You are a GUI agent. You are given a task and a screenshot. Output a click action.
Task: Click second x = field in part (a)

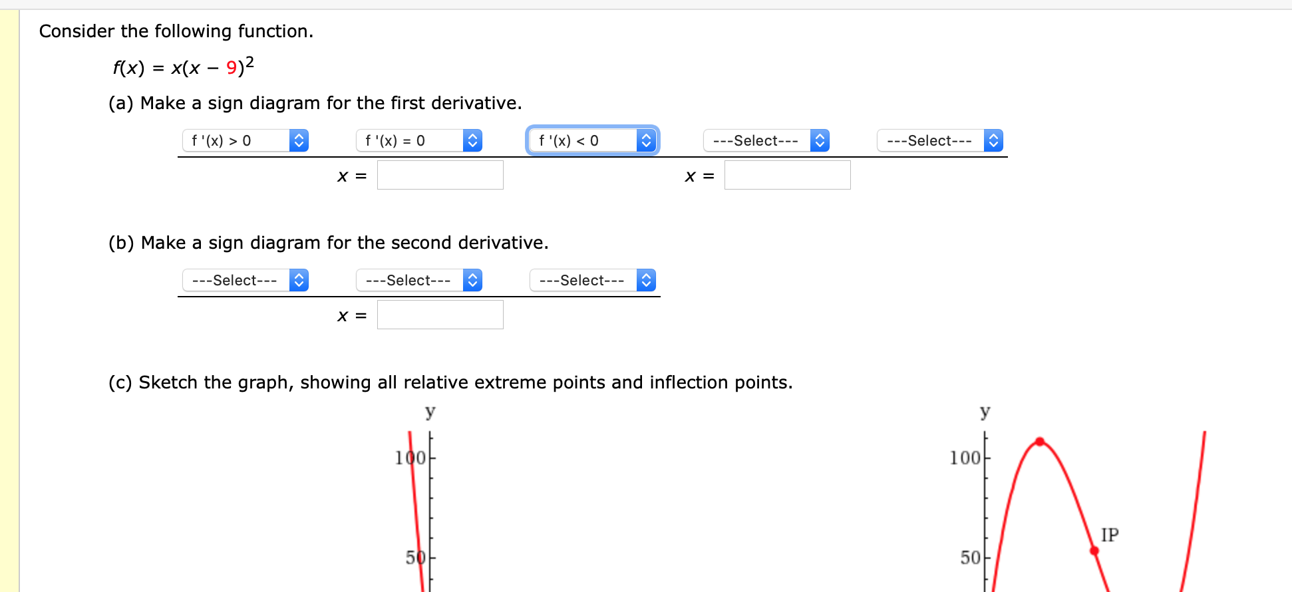tap(788, 175)
